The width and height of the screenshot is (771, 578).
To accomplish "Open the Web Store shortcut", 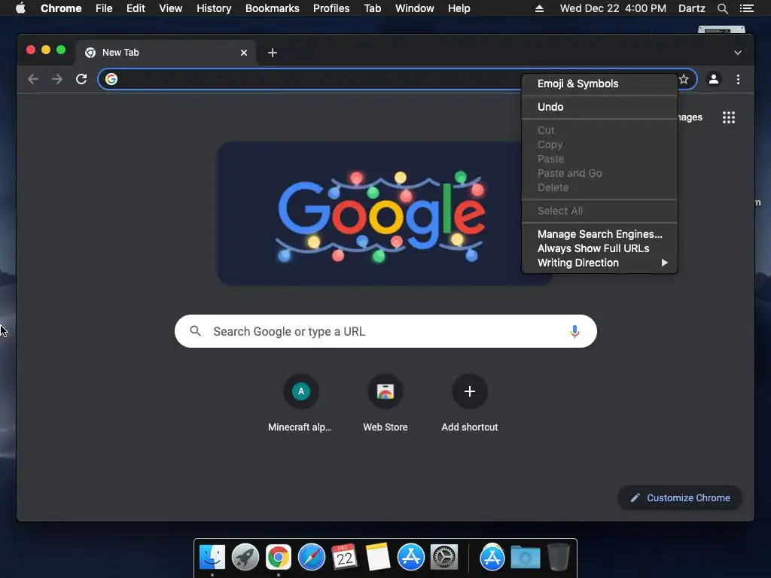I will point(385,403).
